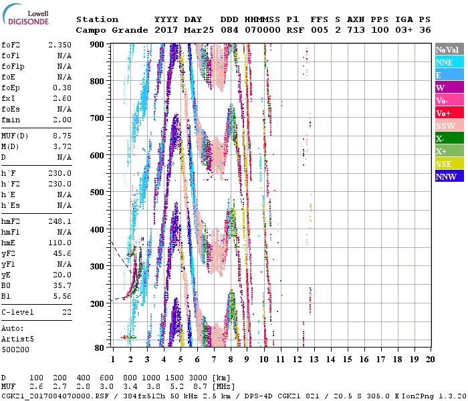Select the SSE yellow legend swatch
468x401 pixels.
447,164
